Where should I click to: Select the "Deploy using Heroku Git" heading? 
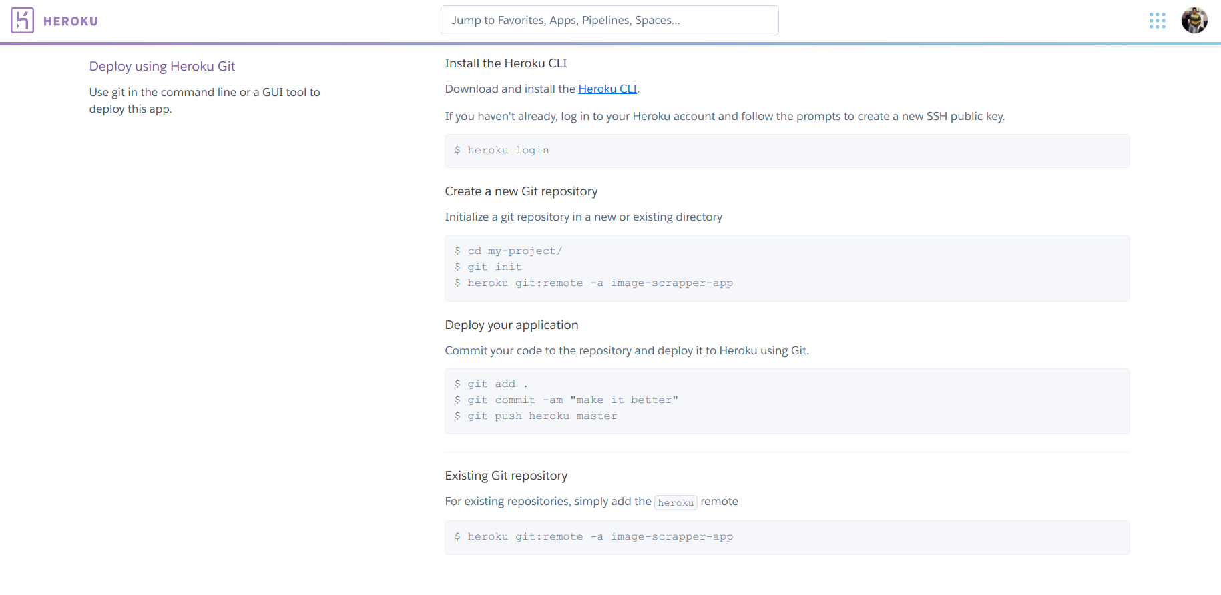click(x=162, y=66)
